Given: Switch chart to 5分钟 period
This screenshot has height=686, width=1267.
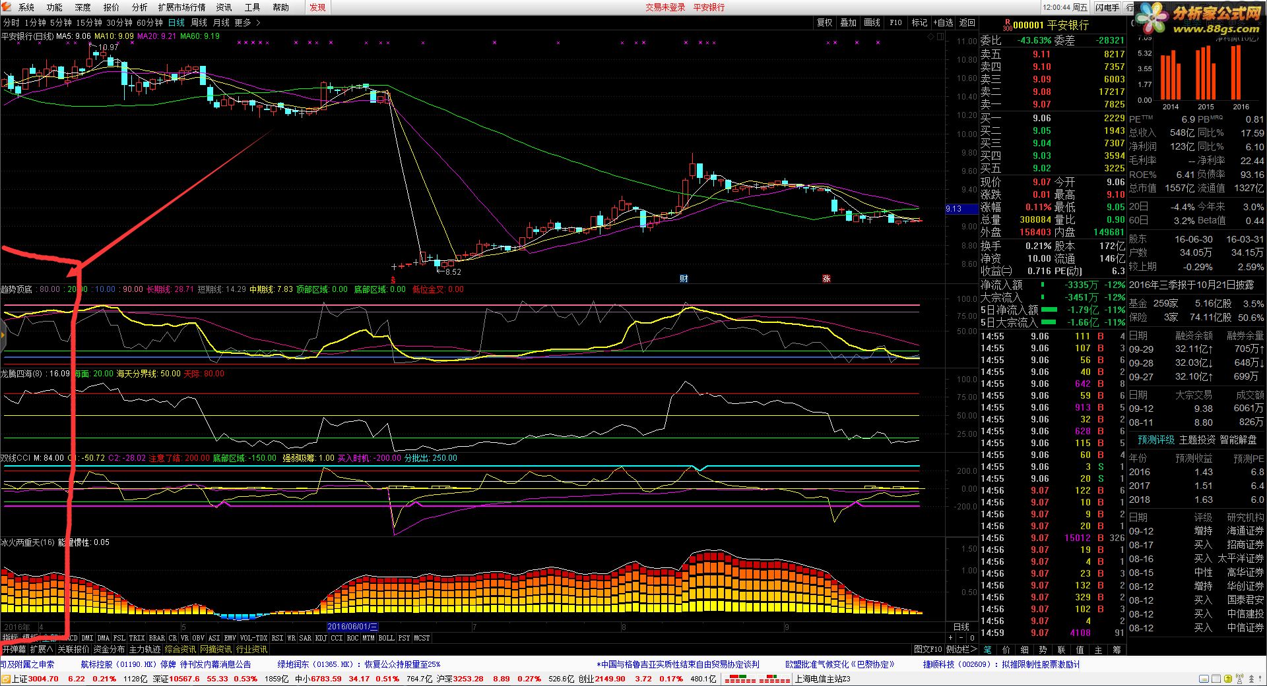Looking at the screenshot, I should tap(61, 22).
